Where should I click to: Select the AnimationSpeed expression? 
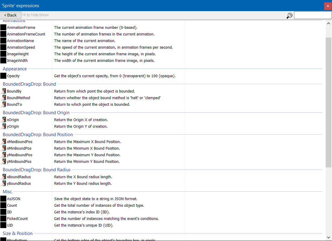click(x=21, y=47)
